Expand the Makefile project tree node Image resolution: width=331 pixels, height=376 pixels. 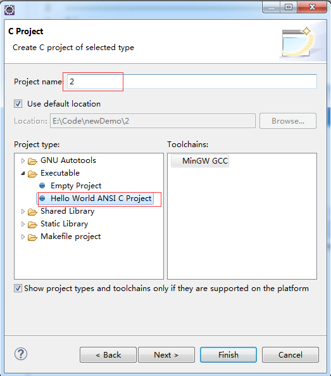coord(23,237)
